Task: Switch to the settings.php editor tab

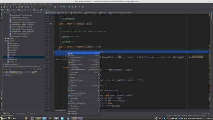Action: pyautogui.click(x=63, y=13)
